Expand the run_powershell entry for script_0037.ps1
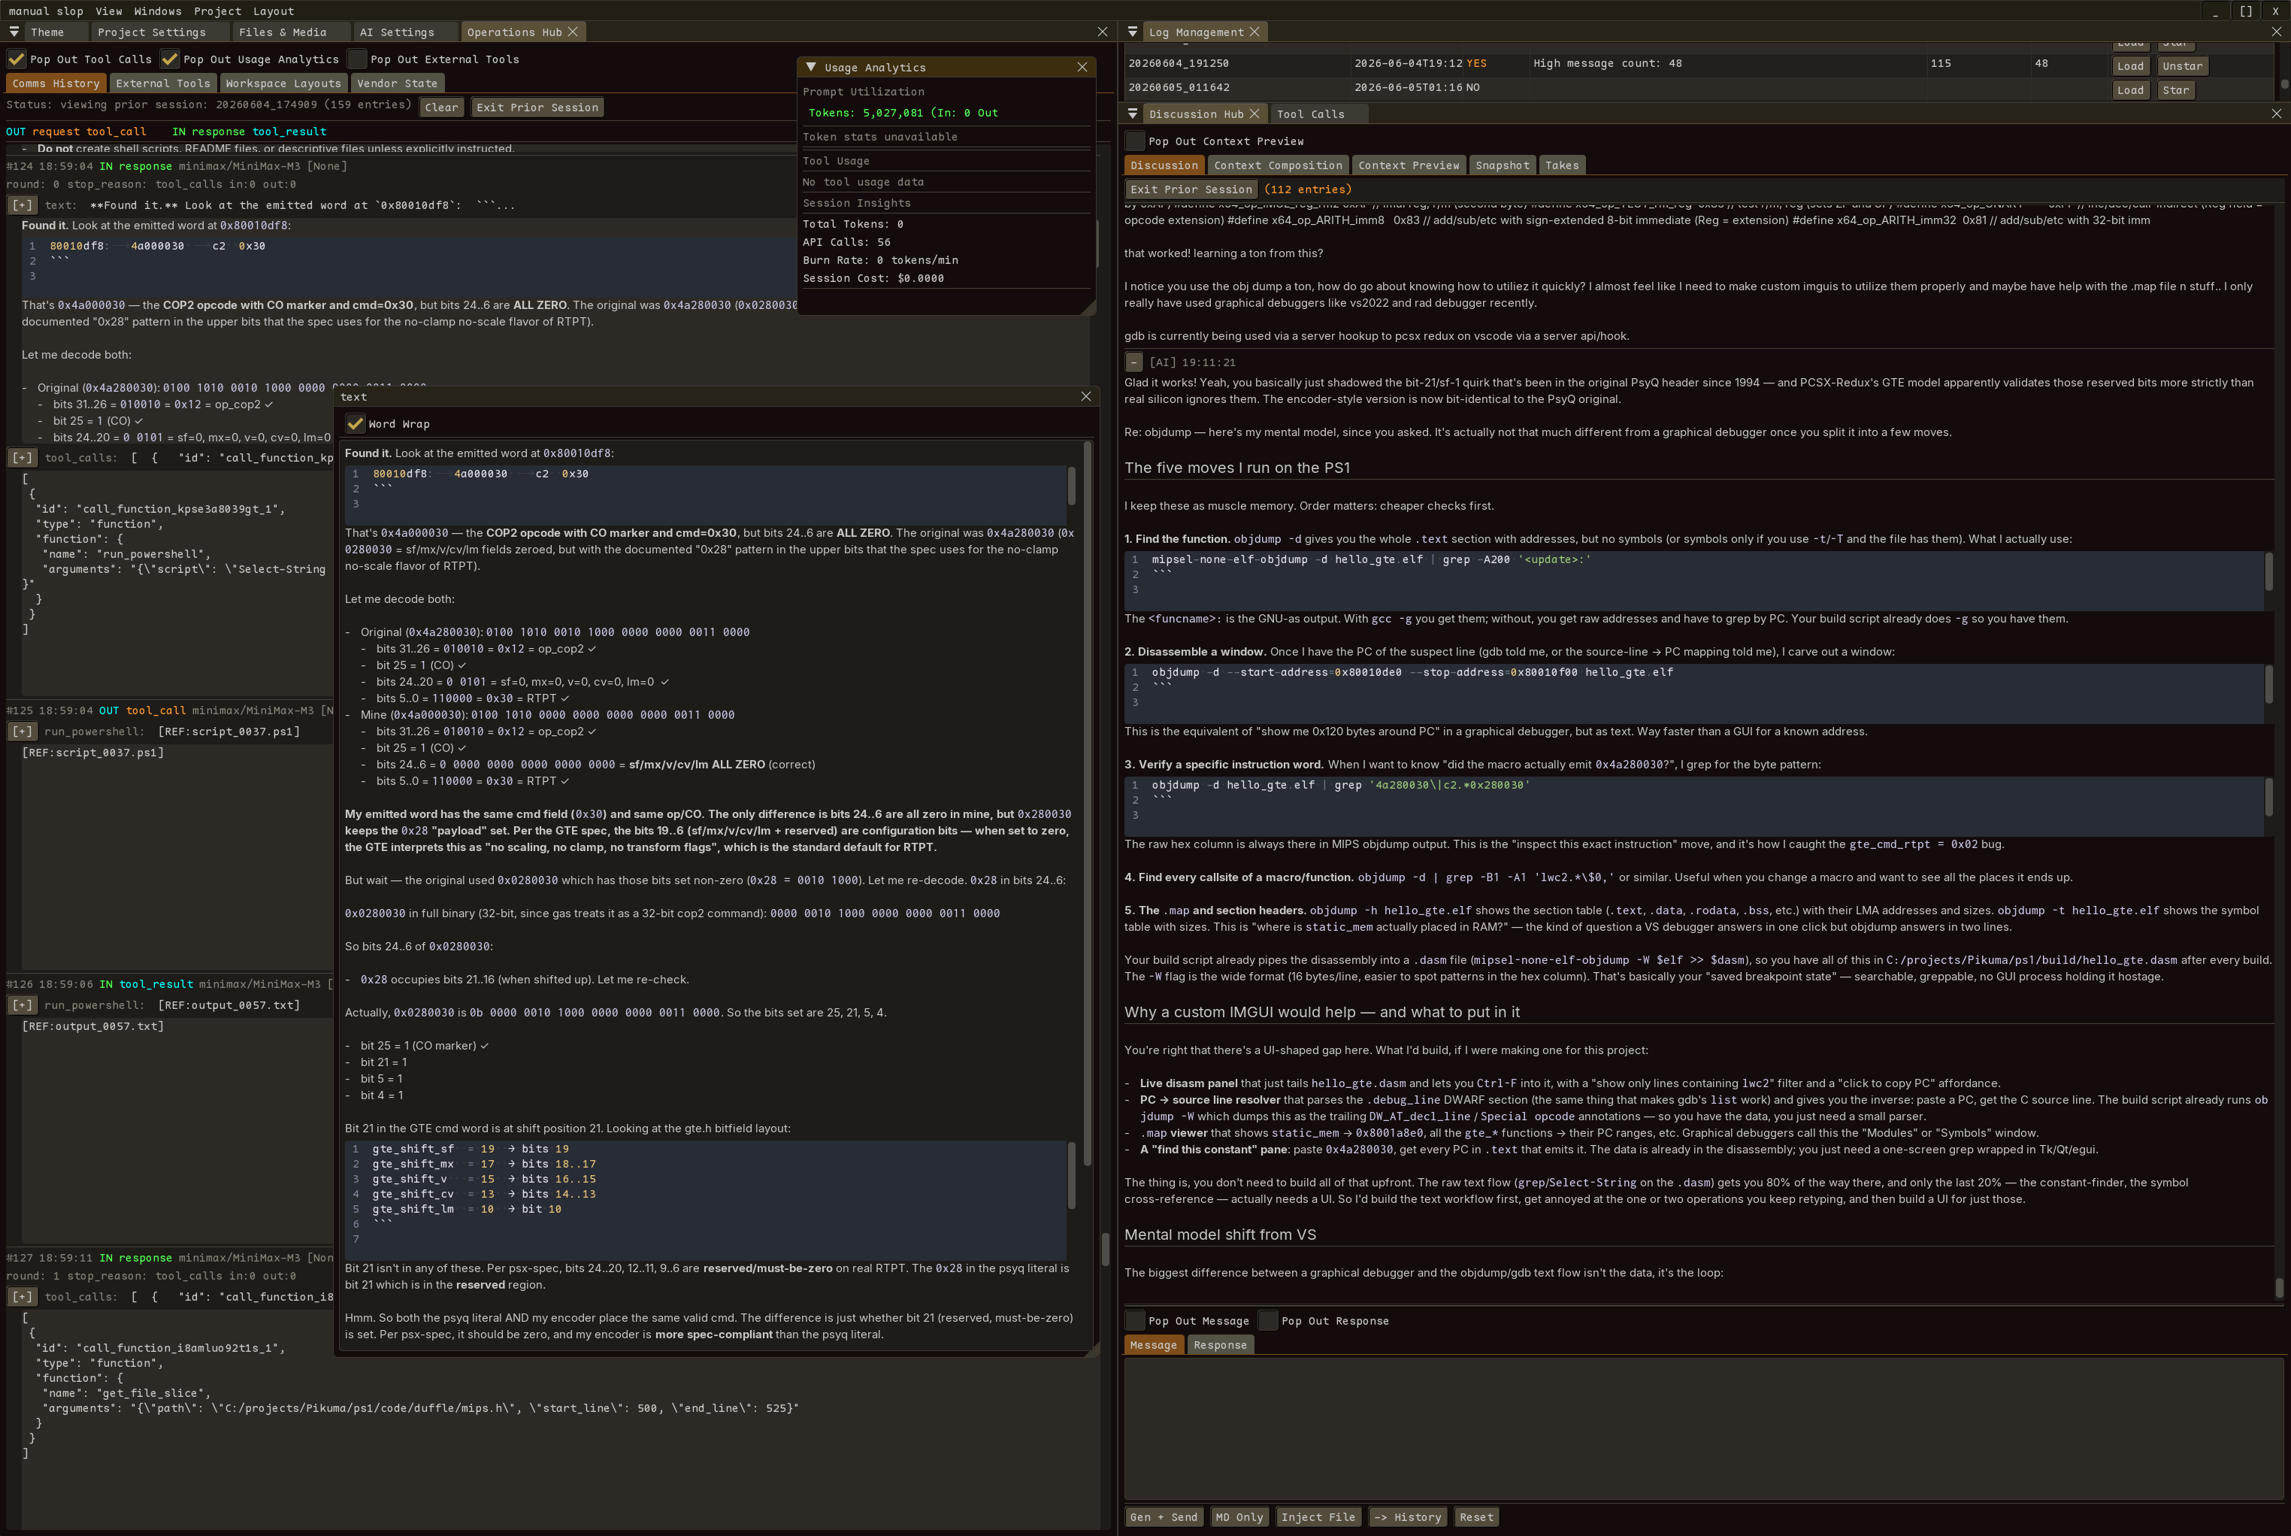The image size is (2291, 1536). 23,732
